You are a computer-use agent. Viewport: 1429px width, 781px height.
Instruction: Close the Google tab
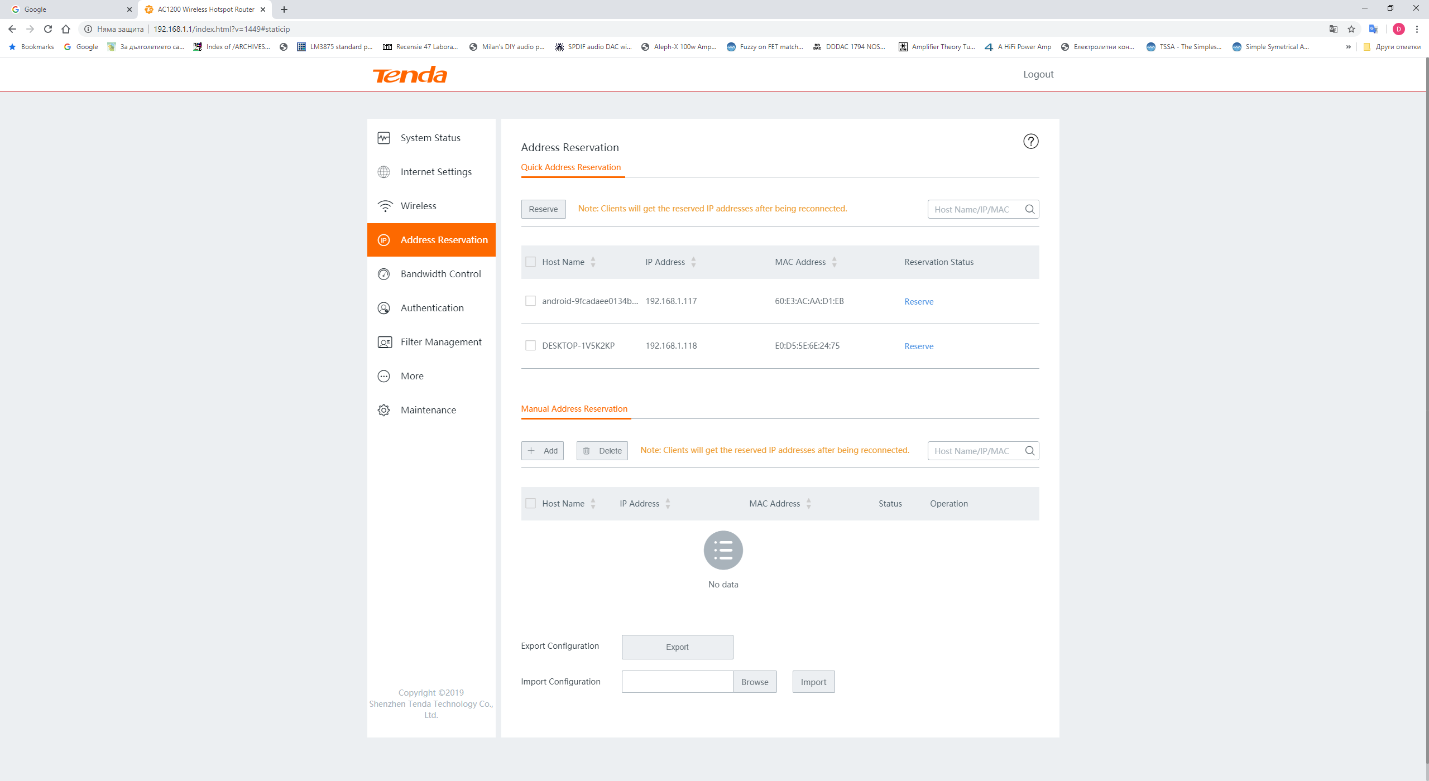coord(130,9)
